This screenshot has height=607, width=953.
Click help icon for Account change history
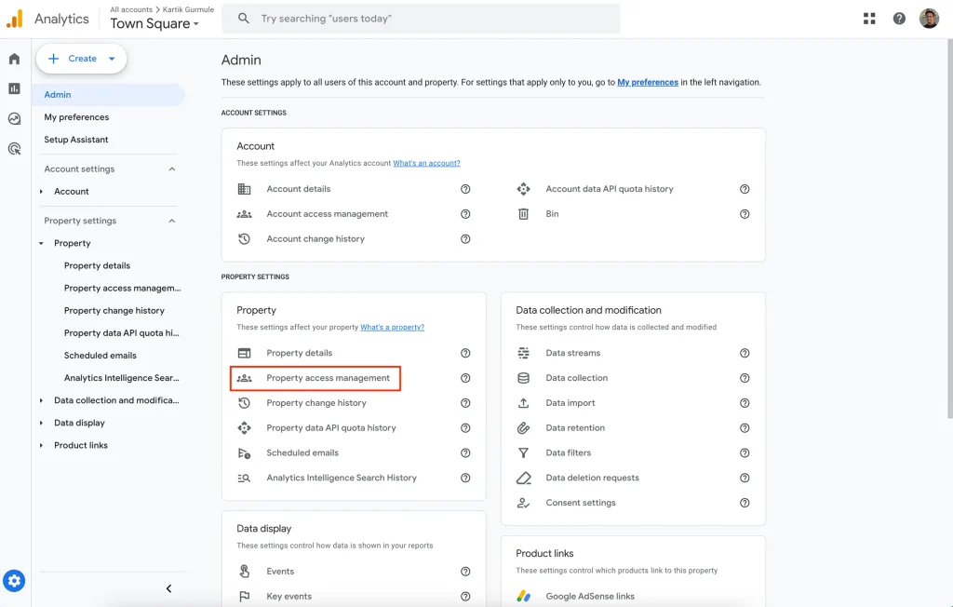click(465, 239)
